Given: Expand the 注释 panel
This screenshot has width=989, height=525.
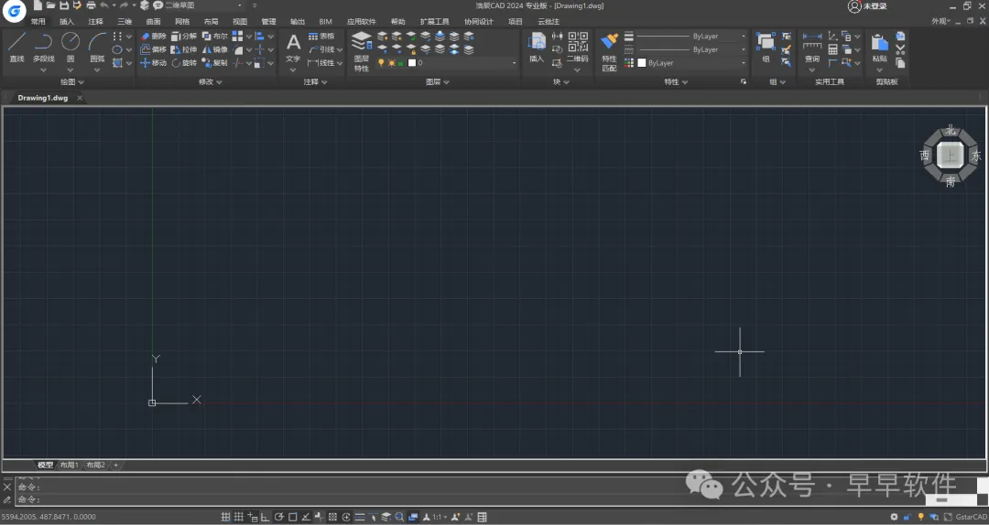Looking at the screenshot, I should pos(315,82).
